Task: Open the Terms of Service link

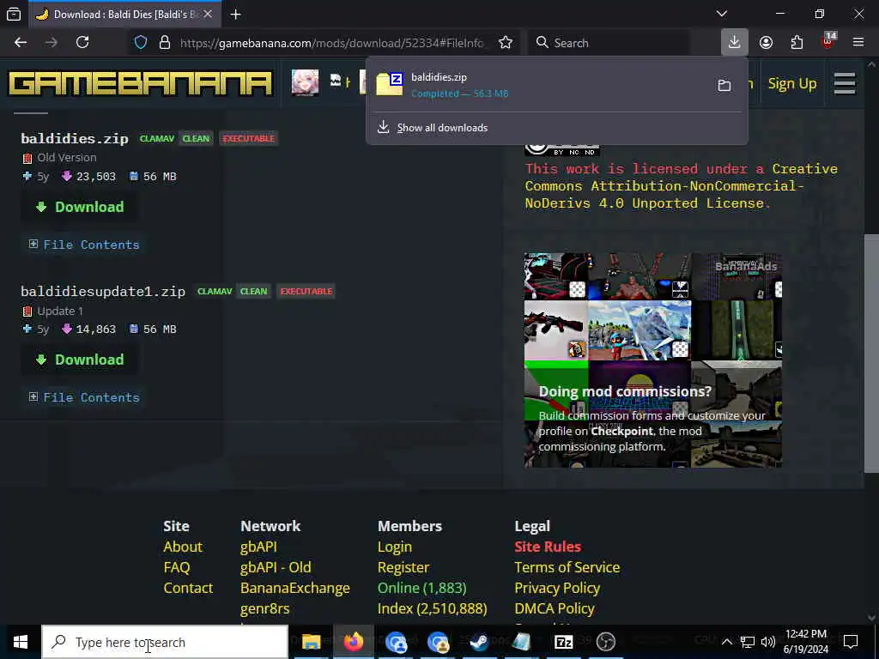Action: 567,567
